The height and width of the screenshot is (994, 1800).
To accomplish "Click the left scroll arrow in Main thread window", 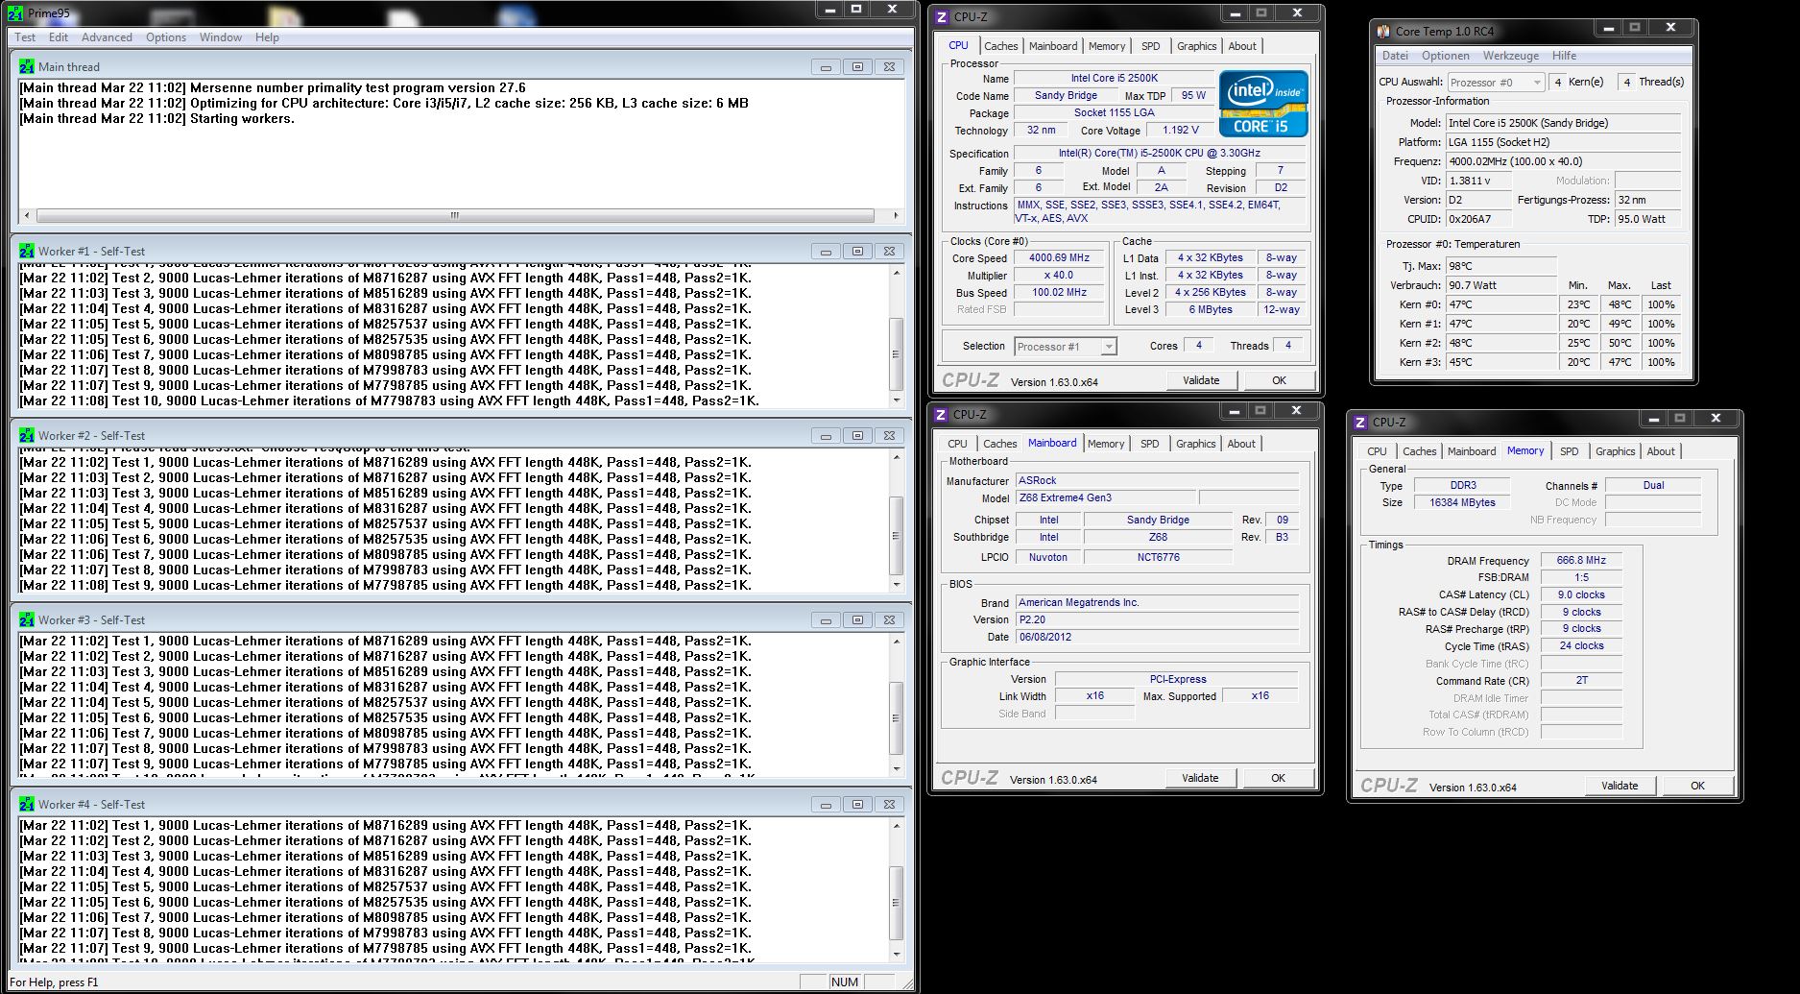I will [x=26, y=215].
